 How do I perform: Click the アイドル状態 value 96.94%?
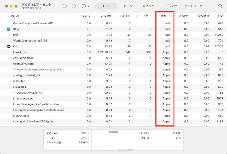coord(84,143)
